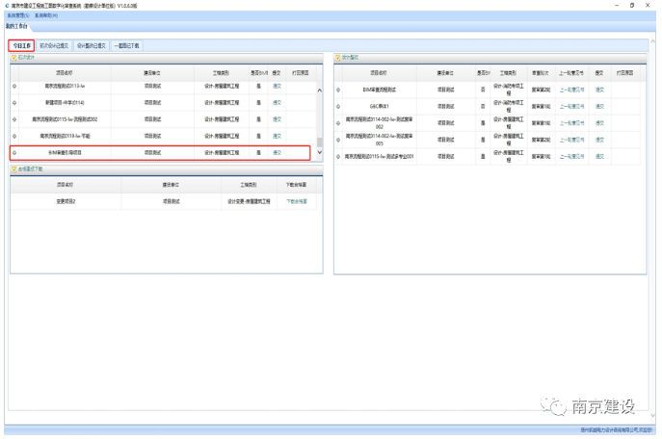Click the row icon beside the GBC project row
Viewport: 662px width, 439px height.
pyautogui.click(x=338, y=106)
